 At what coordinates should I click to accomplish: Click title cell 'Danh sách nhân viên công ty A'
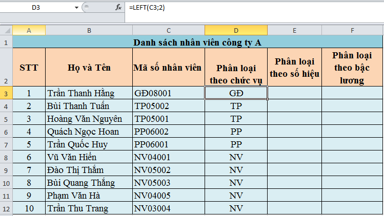pos(197,42)
